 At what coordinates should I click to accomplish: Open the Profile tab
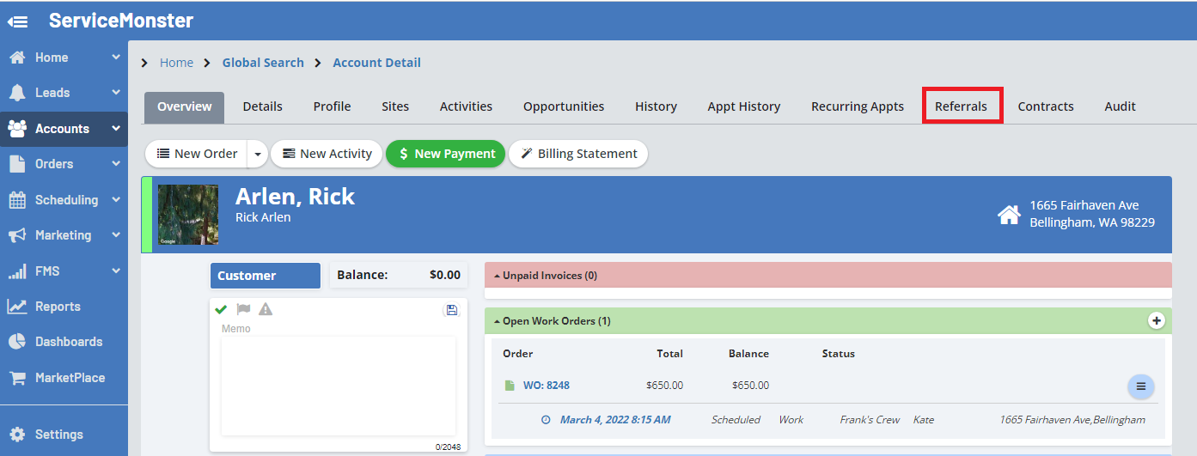332,107
